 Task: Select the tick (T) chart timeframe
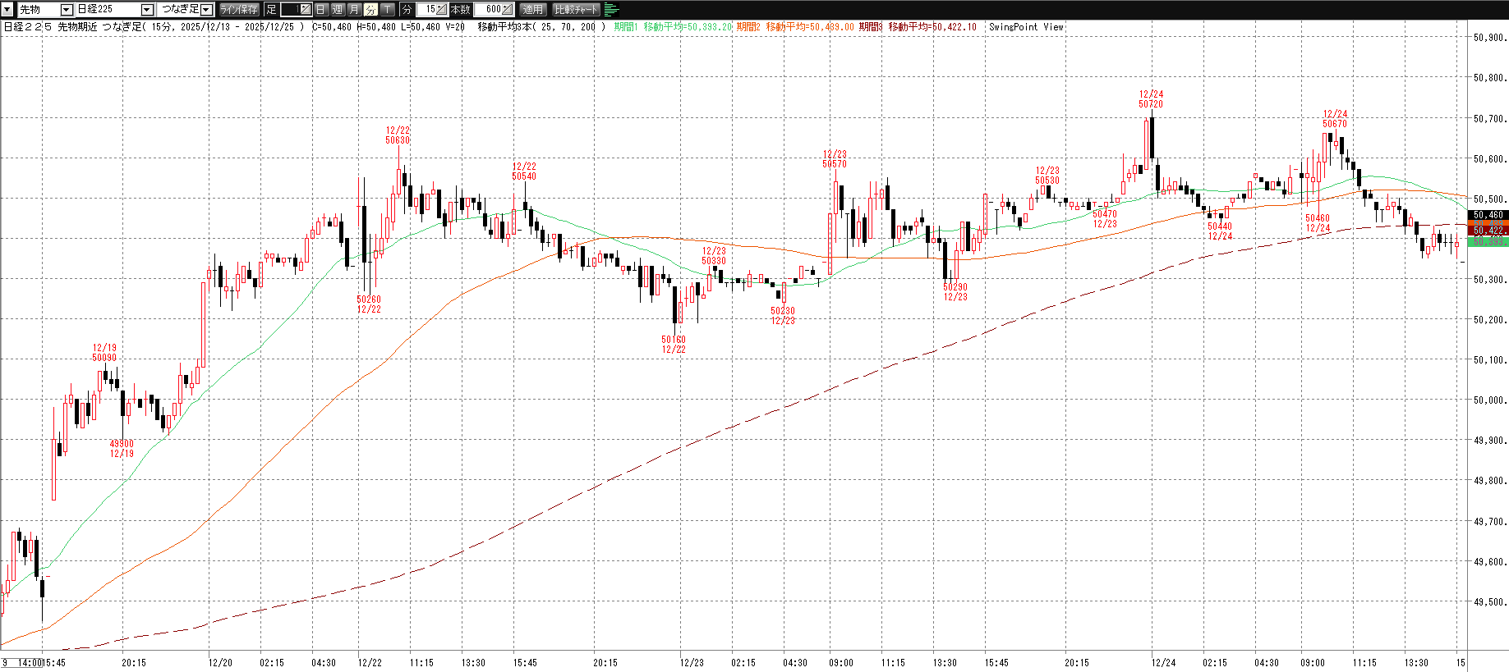(388, 10)
